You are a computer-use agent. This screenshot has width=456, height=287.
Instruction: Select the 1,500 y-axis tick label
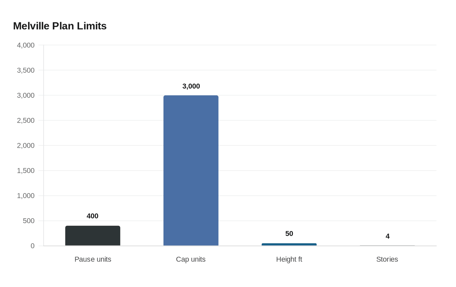[26, 171]
